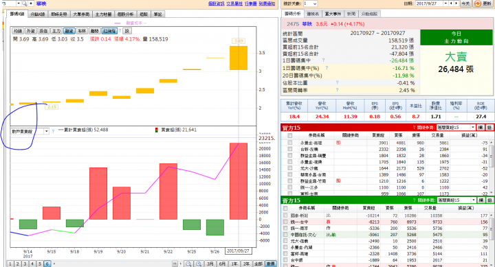Image resolution: width=495 pixels, height=267 pixels.
Task: Toggle header checkbox in 買方15 table
Action: point(290,135)
